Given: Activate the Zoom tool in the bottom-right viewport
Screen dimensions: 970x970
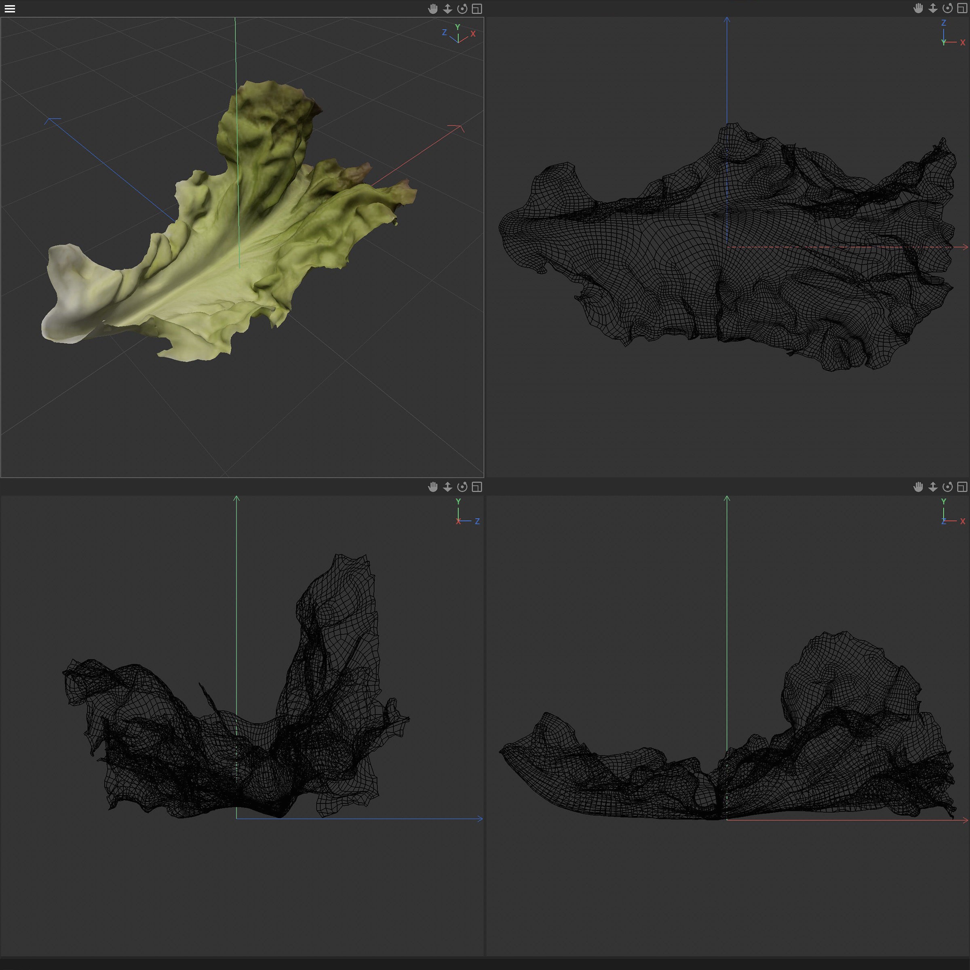Looking at the screenshot, I should pos(932,487).
